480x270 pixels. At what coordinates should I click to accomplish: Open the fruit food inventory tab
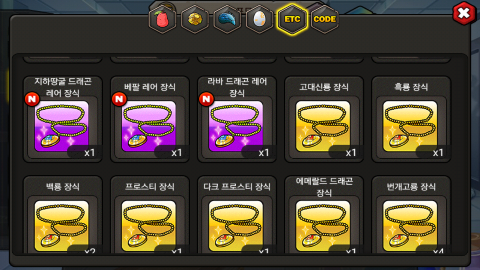coord(162,19)
